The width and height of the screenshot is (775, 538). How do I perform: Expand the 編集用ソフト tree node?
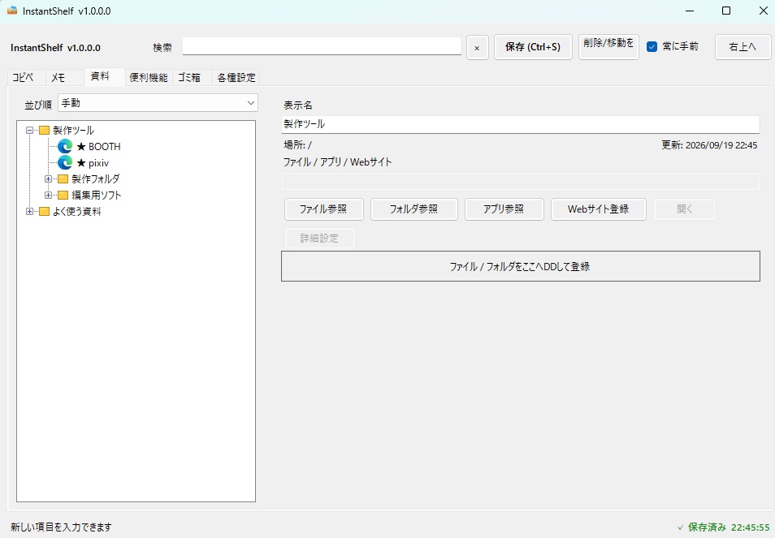49,195
